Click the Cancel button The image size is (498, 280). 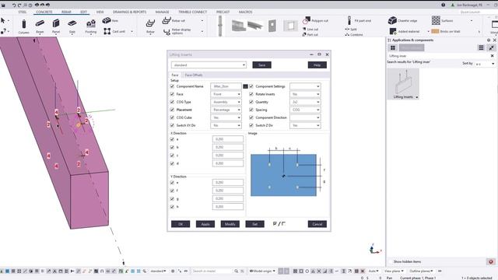tap(317, 224)
